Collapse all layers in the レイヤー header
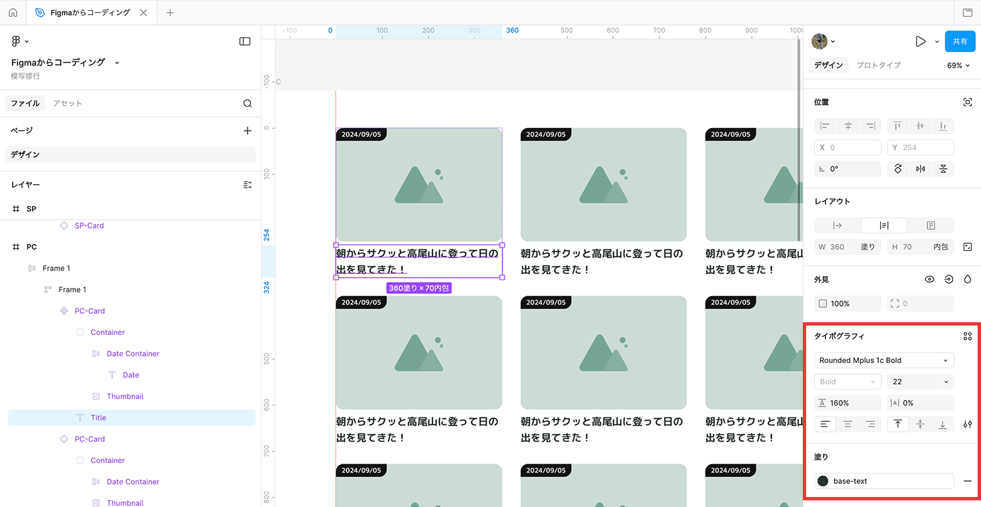Image resolution: width=981 pixels, height=507 pixels. (248, 185)
